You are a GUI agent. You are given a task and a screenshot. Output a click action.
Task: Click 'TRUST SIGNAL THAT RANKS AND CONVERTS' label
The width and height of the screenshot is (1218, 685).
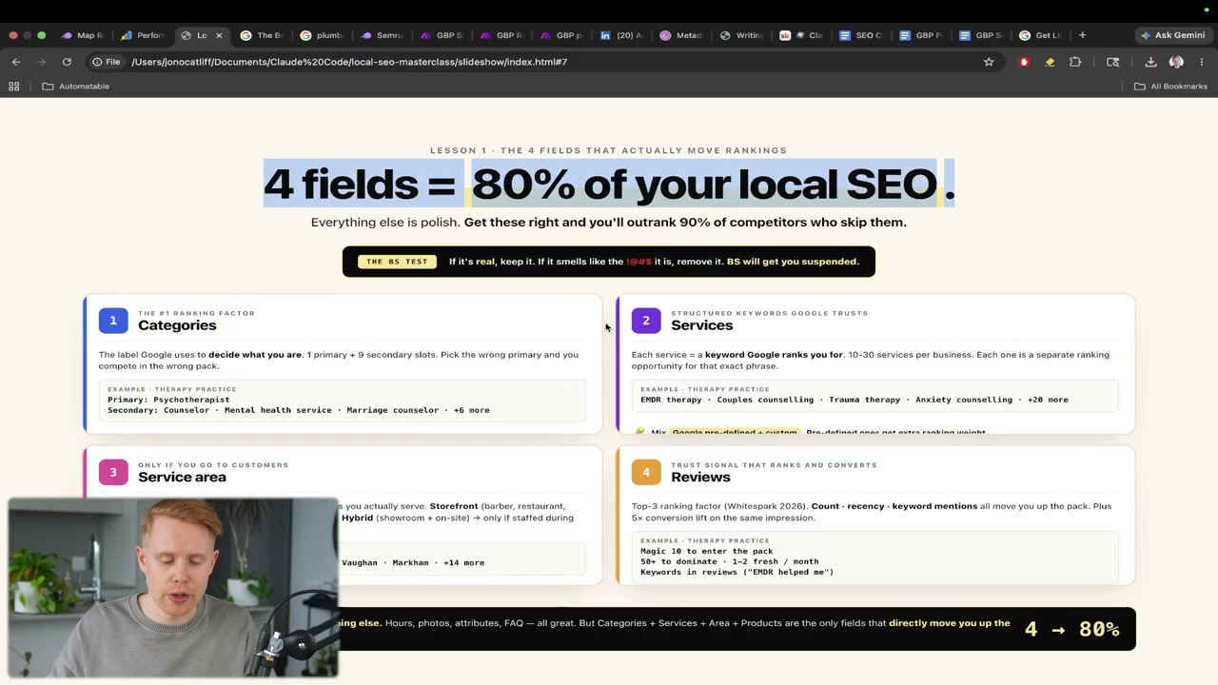pyautogui.click(x=774, y=465)
